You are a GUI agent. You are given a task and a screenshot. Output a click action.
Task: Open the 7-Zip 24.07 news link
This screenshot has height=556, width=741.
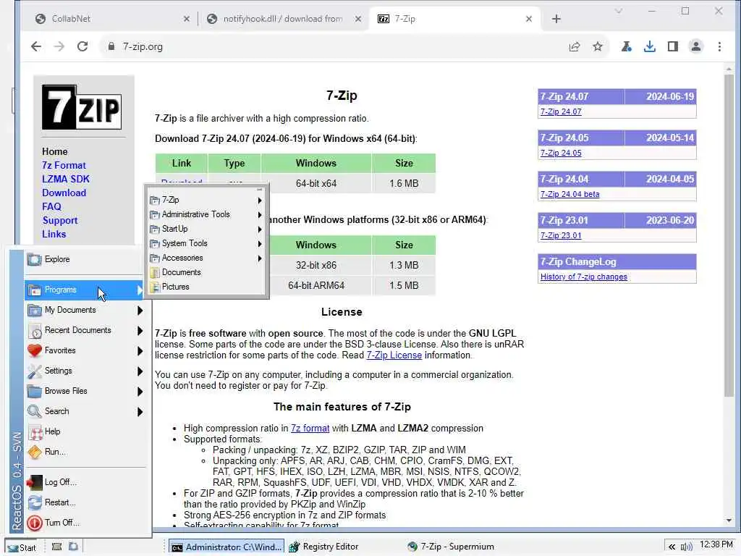561,112
